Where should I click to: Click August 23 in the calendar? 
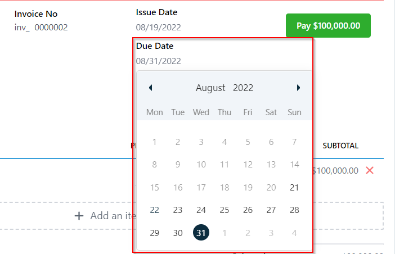178,210
